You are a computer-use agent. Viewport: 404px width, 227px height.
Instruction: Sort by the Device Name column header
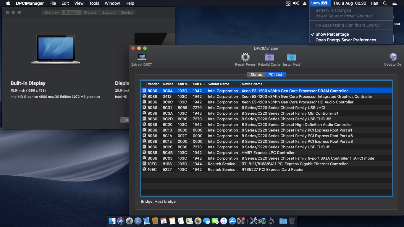(x=316, y=84)
